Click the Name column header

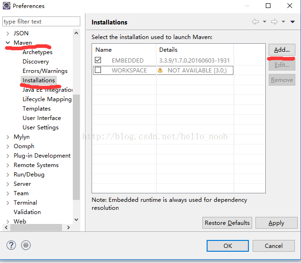(124, 50)
